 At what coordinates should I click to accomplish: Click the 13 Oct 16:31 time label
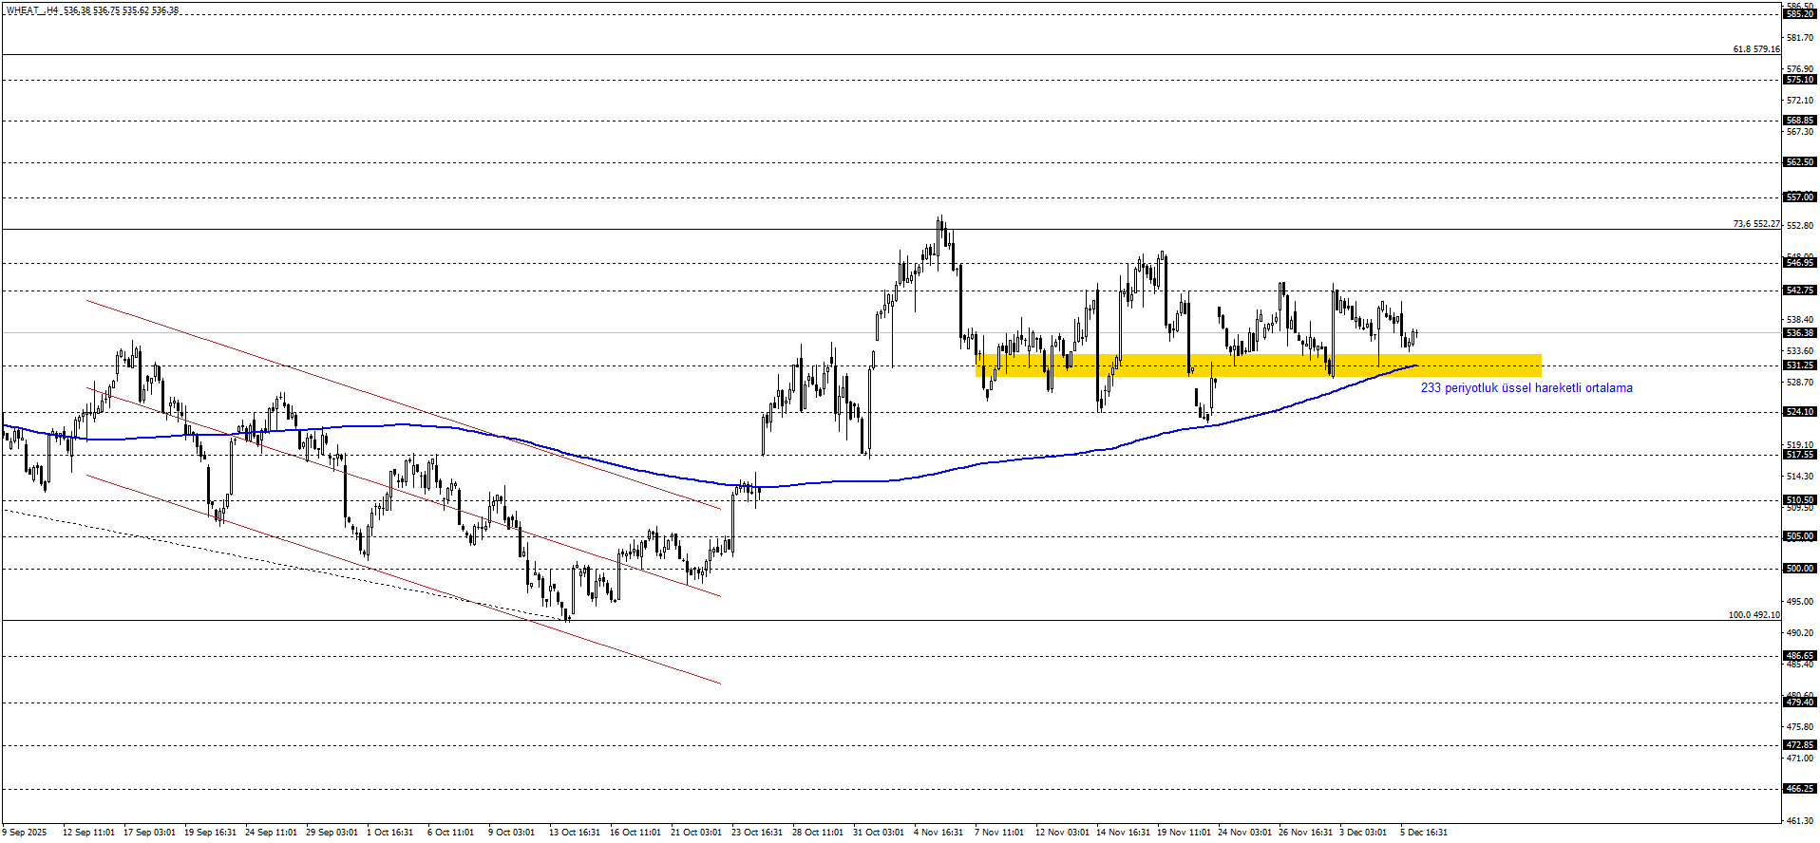click(x=574, y=833)
